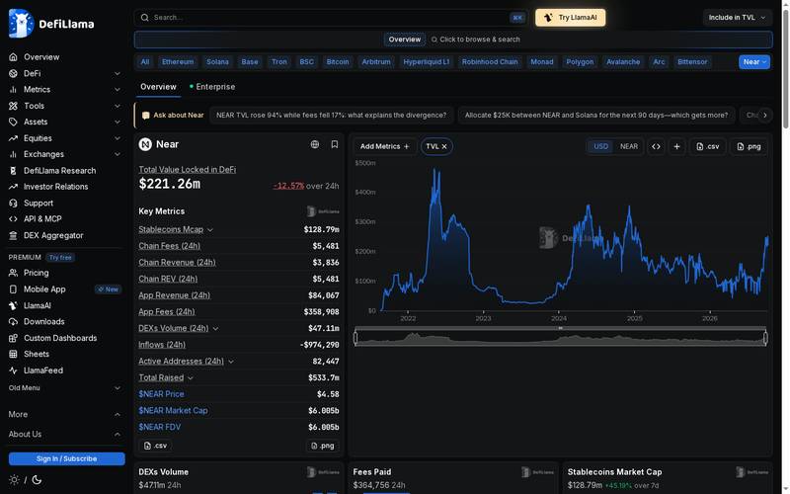Collapse the About Us section
Screen dimensions: 790x494
pyautogui.click(x=118, y=434)
